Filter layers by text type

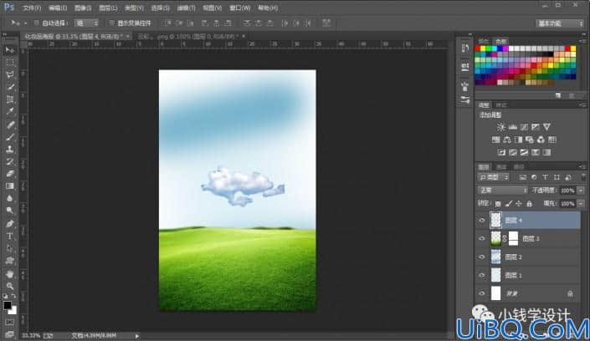click(545, 177)
